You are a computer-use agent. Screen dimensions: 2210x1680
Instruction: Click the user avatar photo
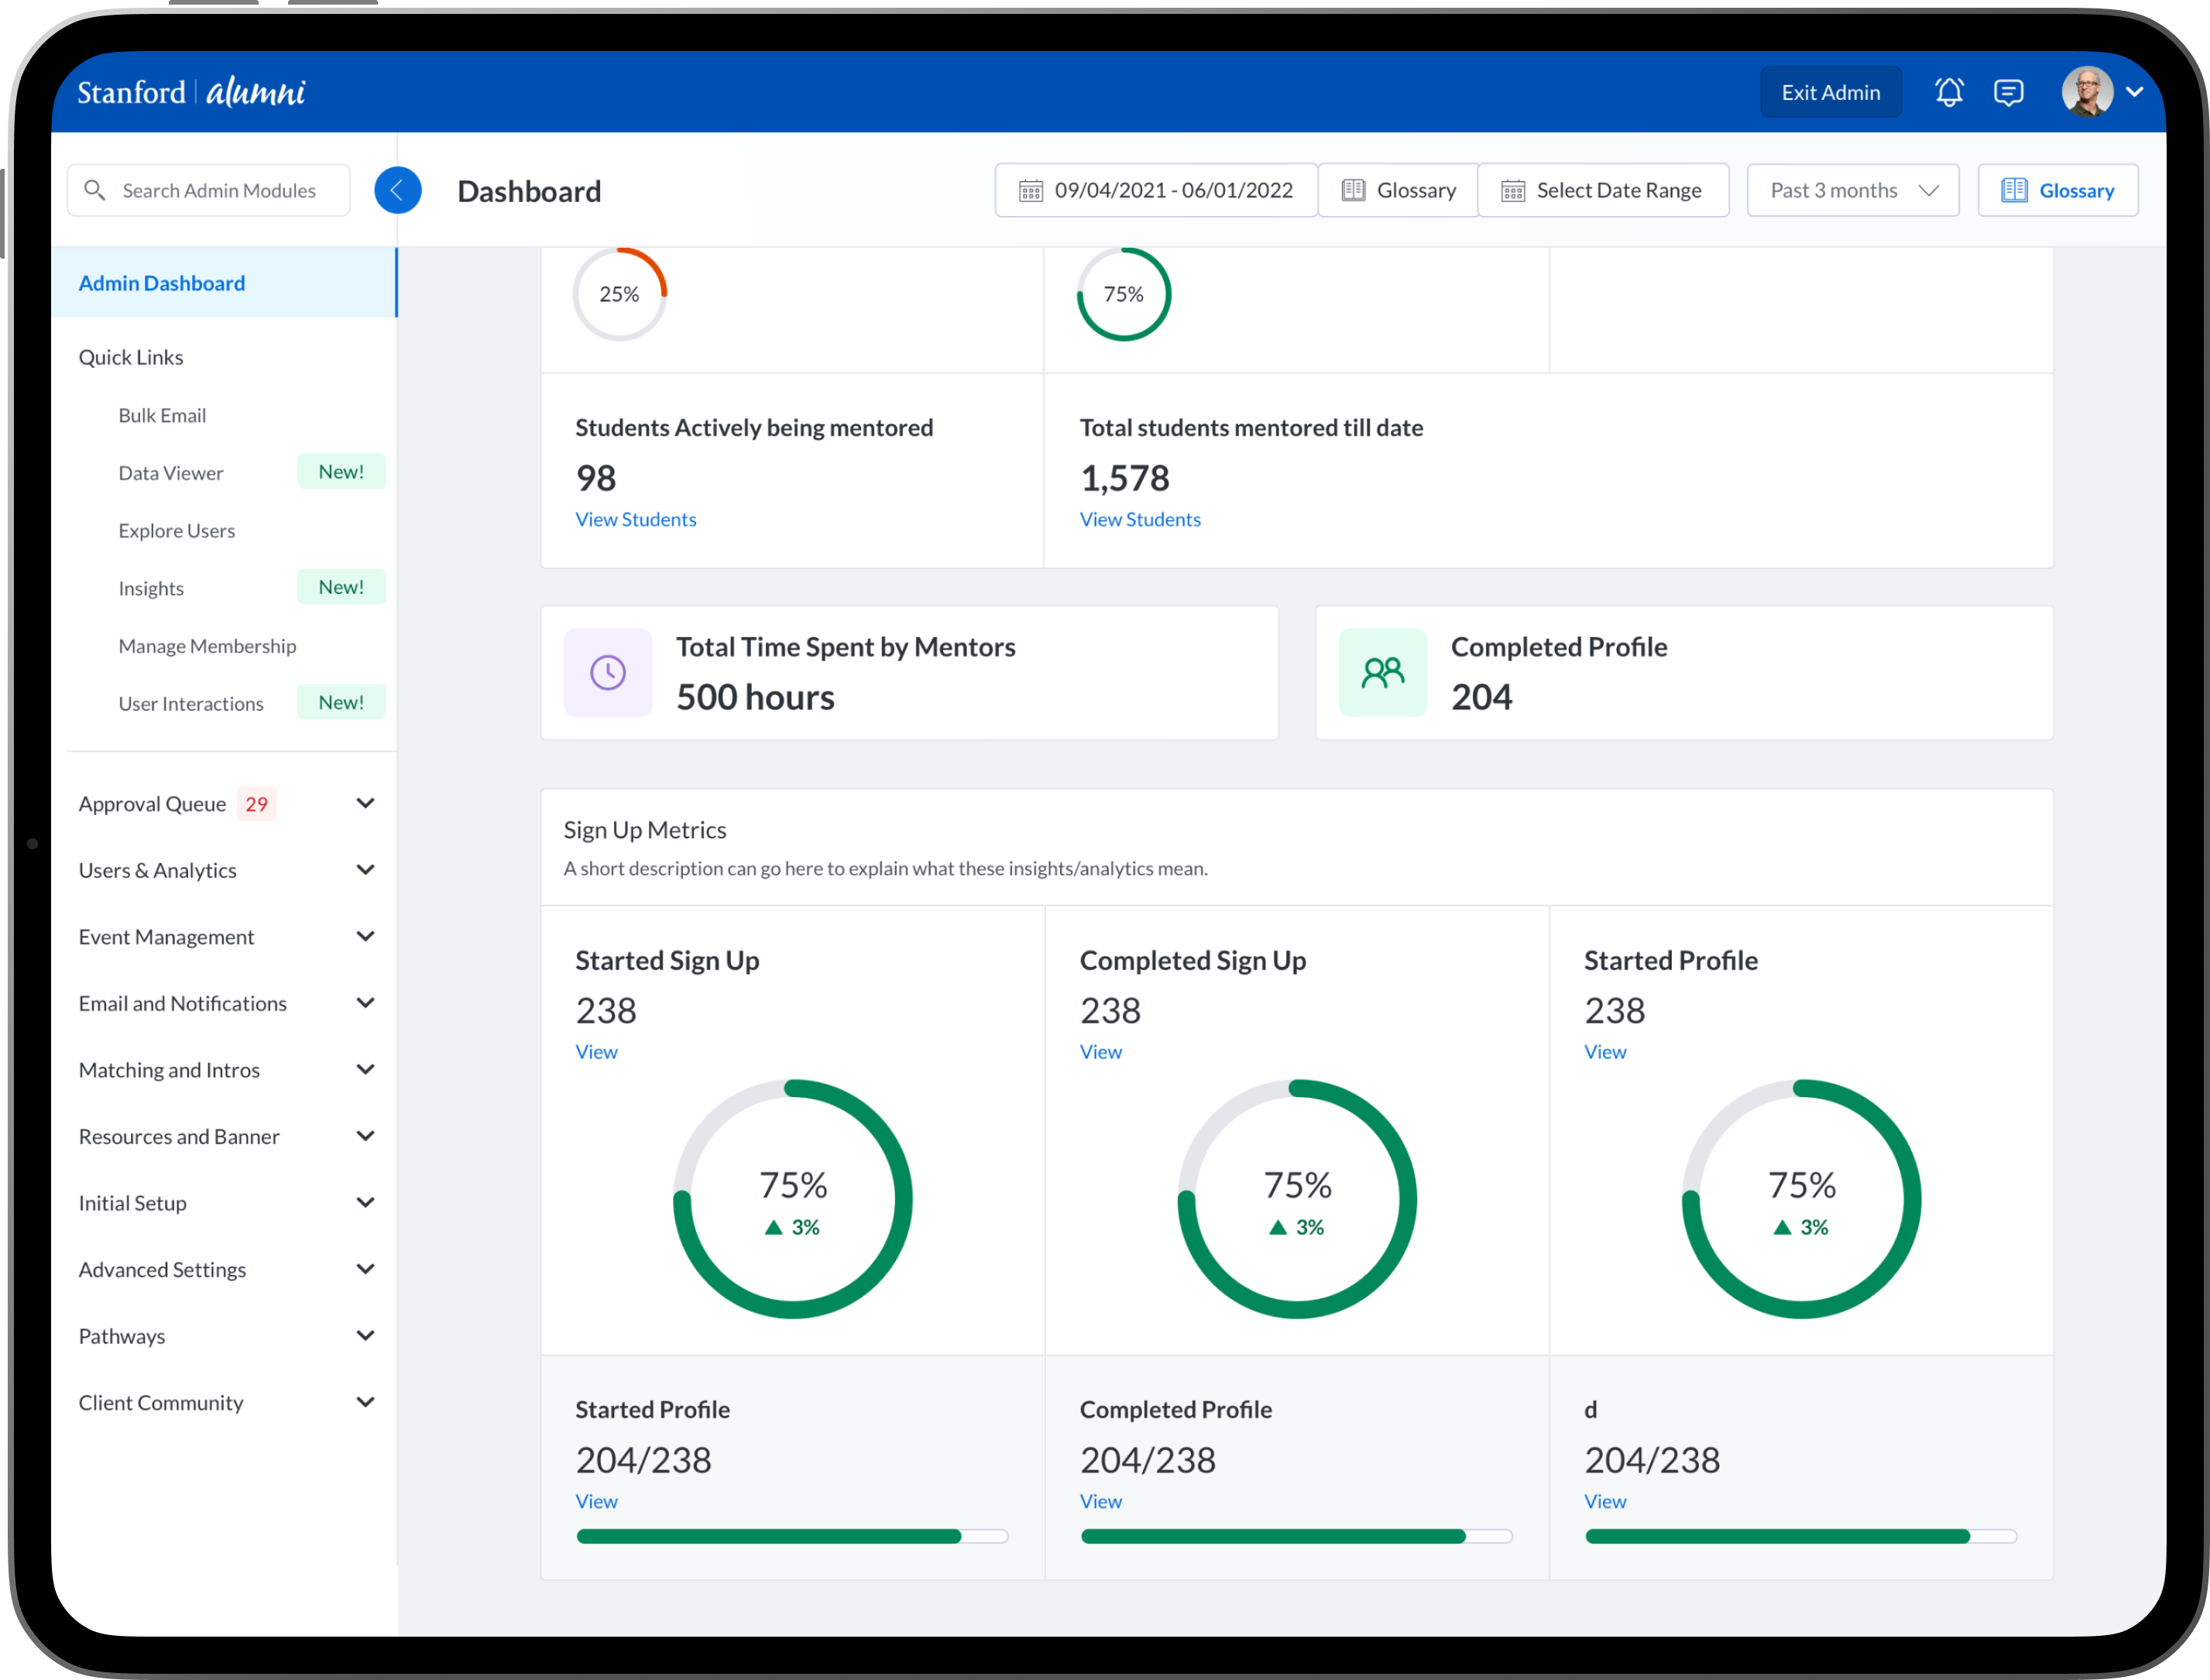click(2086, 92)
